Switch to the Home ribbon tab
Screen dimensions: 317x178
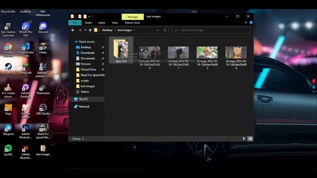pos(88,23)
